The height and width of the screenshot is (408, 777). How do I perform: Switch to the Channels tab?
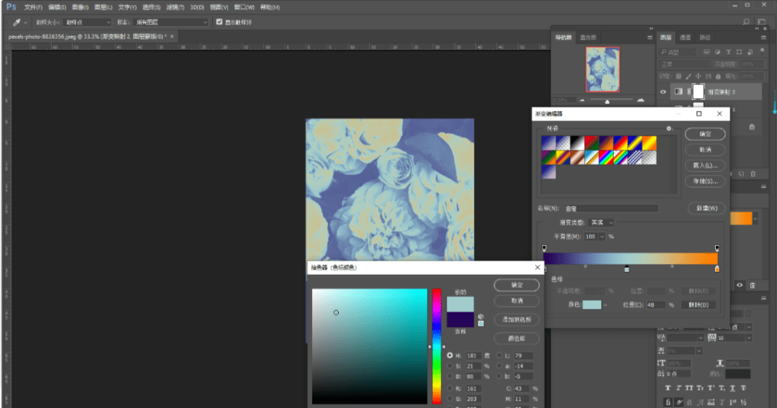point(686,37)
